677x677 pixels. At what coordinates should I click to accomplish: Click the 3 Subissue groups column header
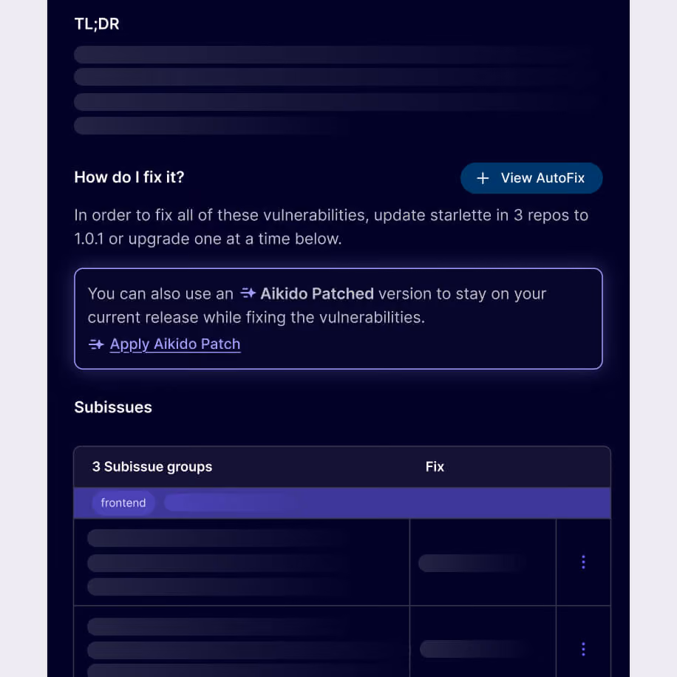[x=152, y=466]
